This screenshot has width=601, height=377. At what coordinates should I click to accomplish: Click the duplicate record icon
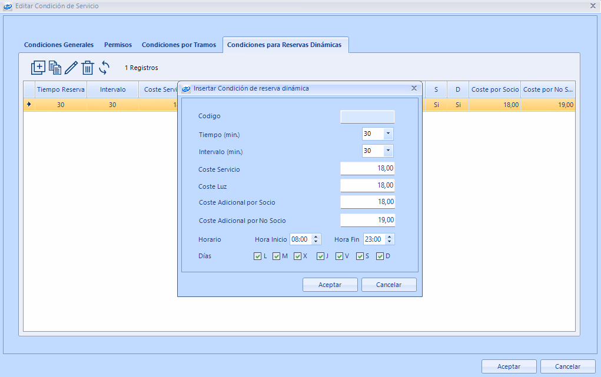[x=55, y=68]
